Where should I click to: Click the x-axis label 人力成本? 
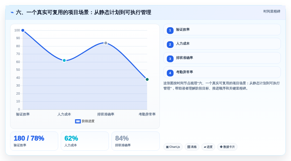[64, 114]
